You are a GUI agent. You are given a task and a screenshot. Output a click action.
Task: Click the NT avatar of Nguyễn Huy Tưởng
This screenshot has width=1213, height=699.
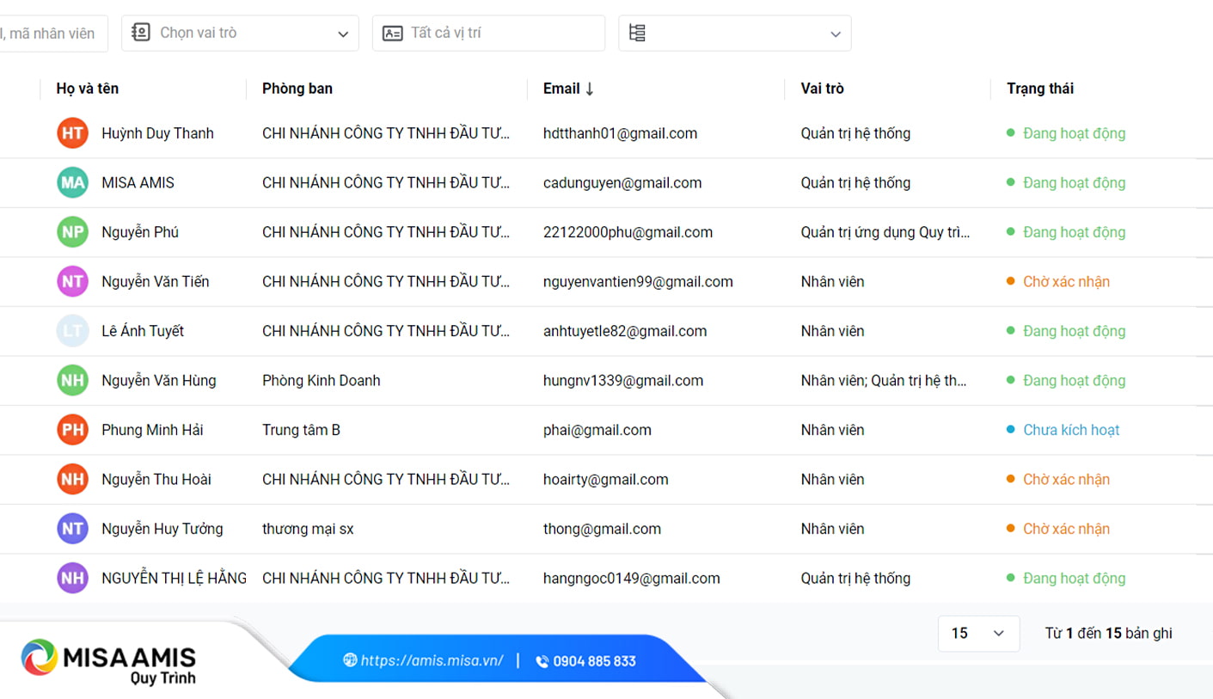pyautogui.click(x=72, y=529)
